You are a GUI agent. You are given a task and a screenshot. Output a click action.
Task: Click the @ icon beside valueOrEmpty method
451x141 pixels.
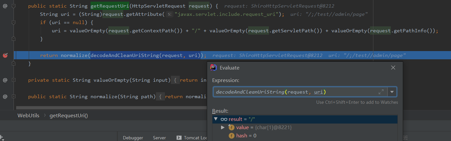click(5, 80)
